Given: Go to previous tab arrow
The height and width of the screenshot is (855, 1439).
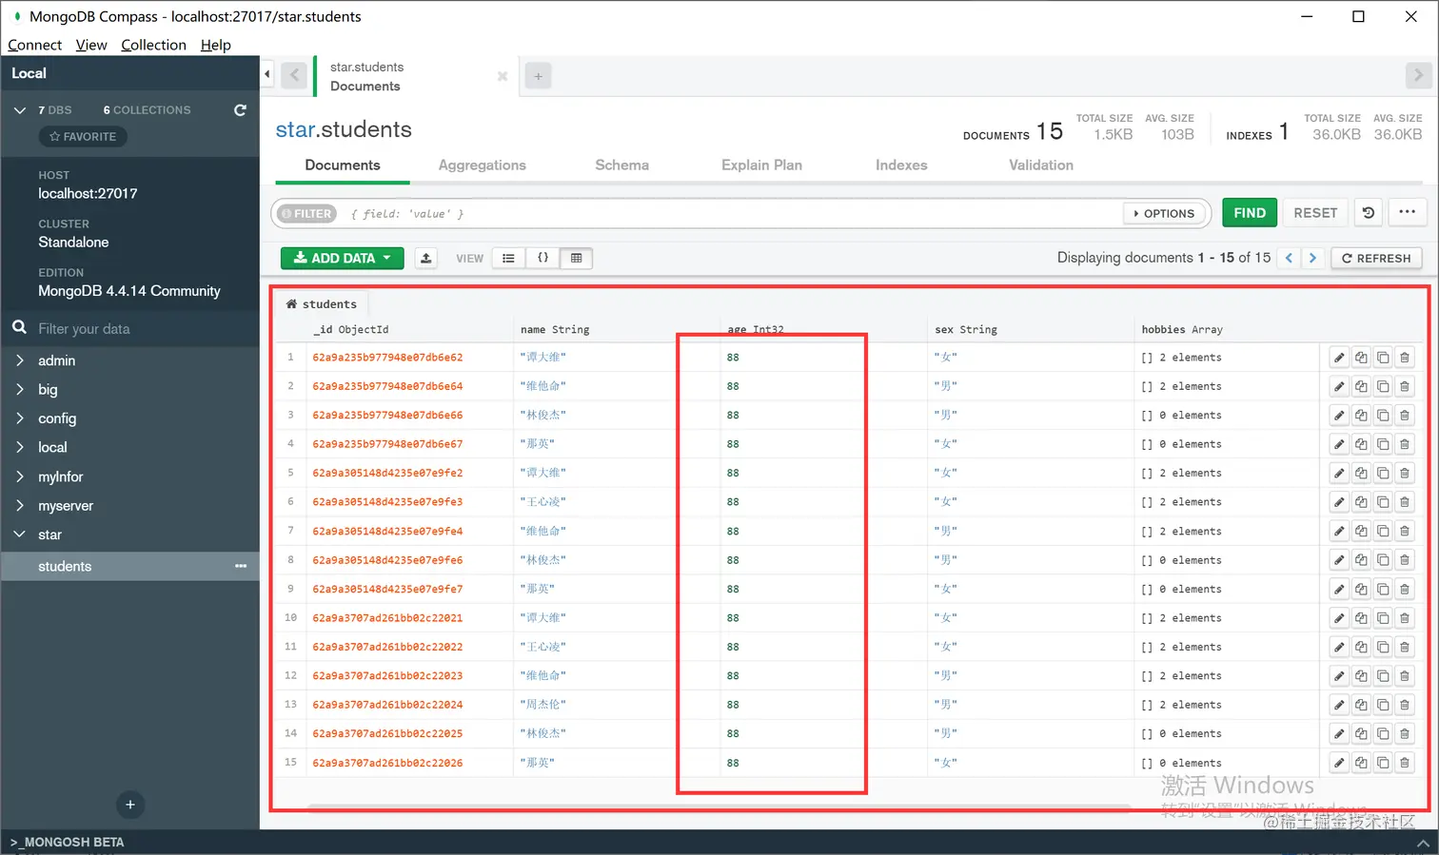Looking at the screenshot, I should (295, 75).
